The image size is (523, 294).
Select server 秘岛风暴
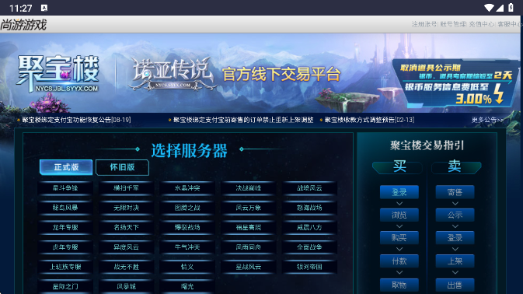pos(65,208)
